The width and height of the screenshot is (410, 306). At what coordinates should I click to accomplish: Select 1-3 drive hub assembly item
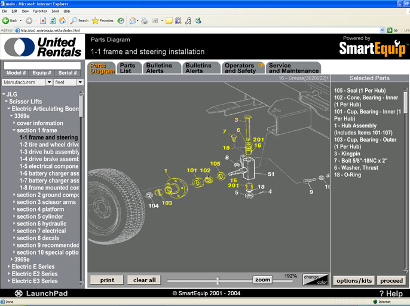tap(49, 152)
